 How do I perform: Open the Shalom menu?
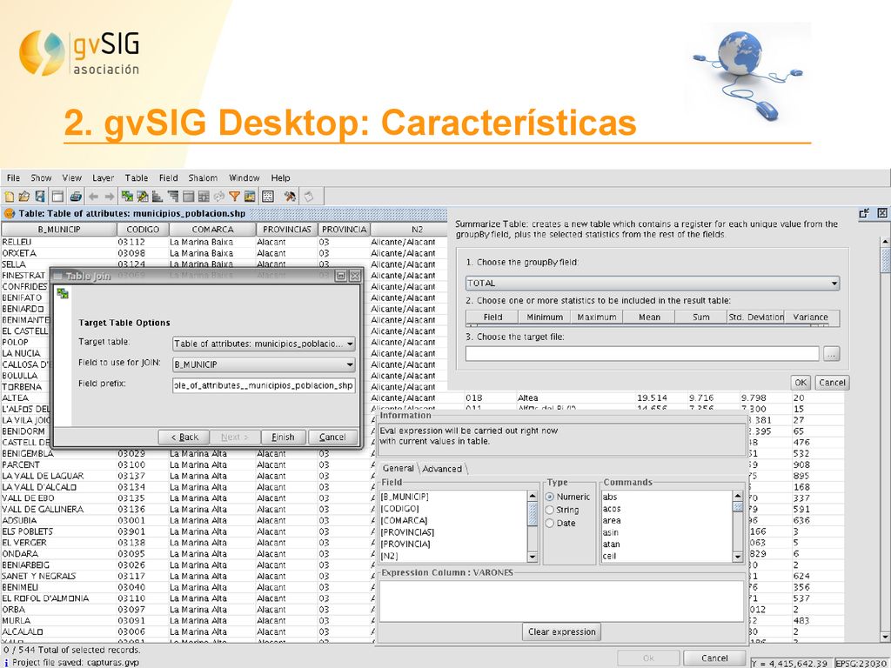click(x=203, y=177)
